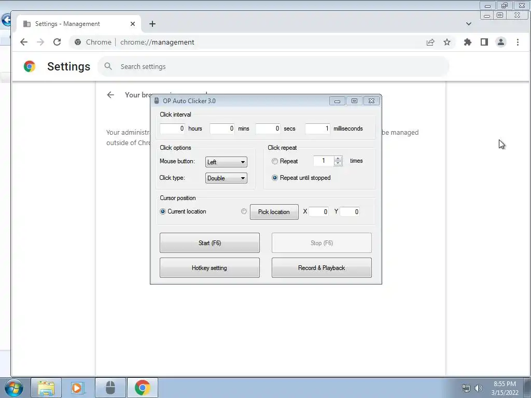Click Chrome's forward navigation arrow

click(40, 42)
